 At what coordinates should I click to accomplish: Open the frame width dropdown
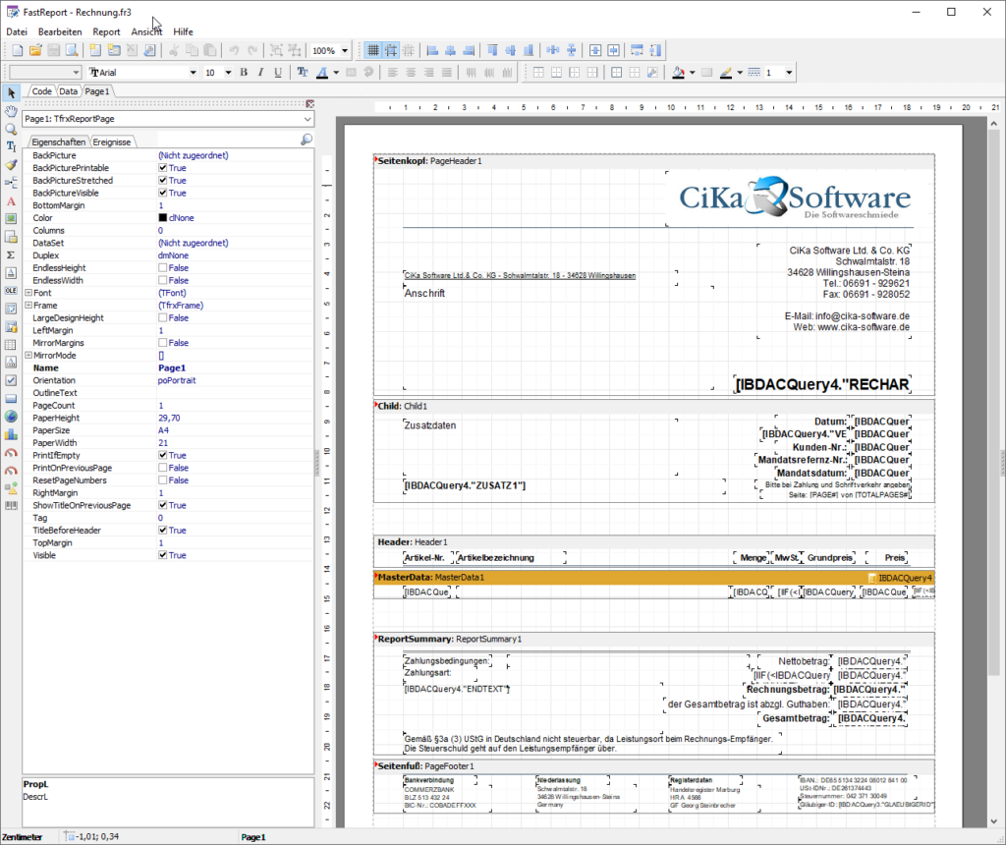(x=789, y=73)
